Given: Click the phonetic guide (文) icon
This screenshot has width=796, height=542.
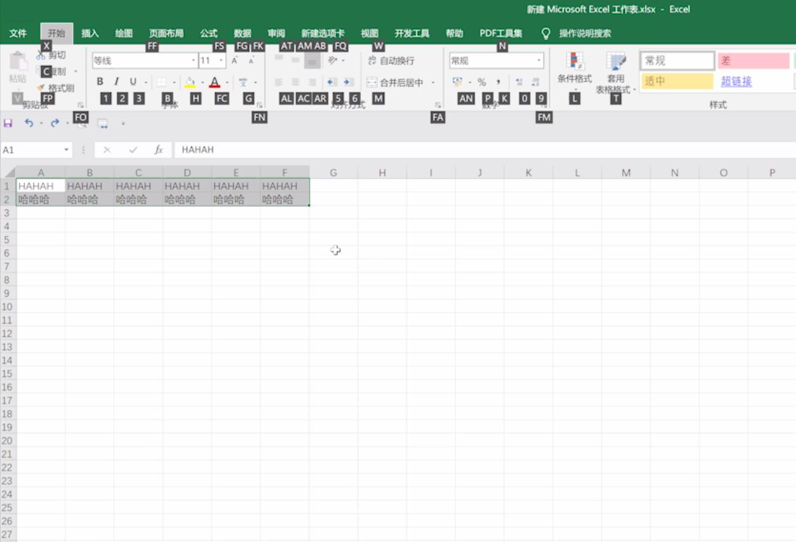Looking at the screenshot, I should pos(243,82).
